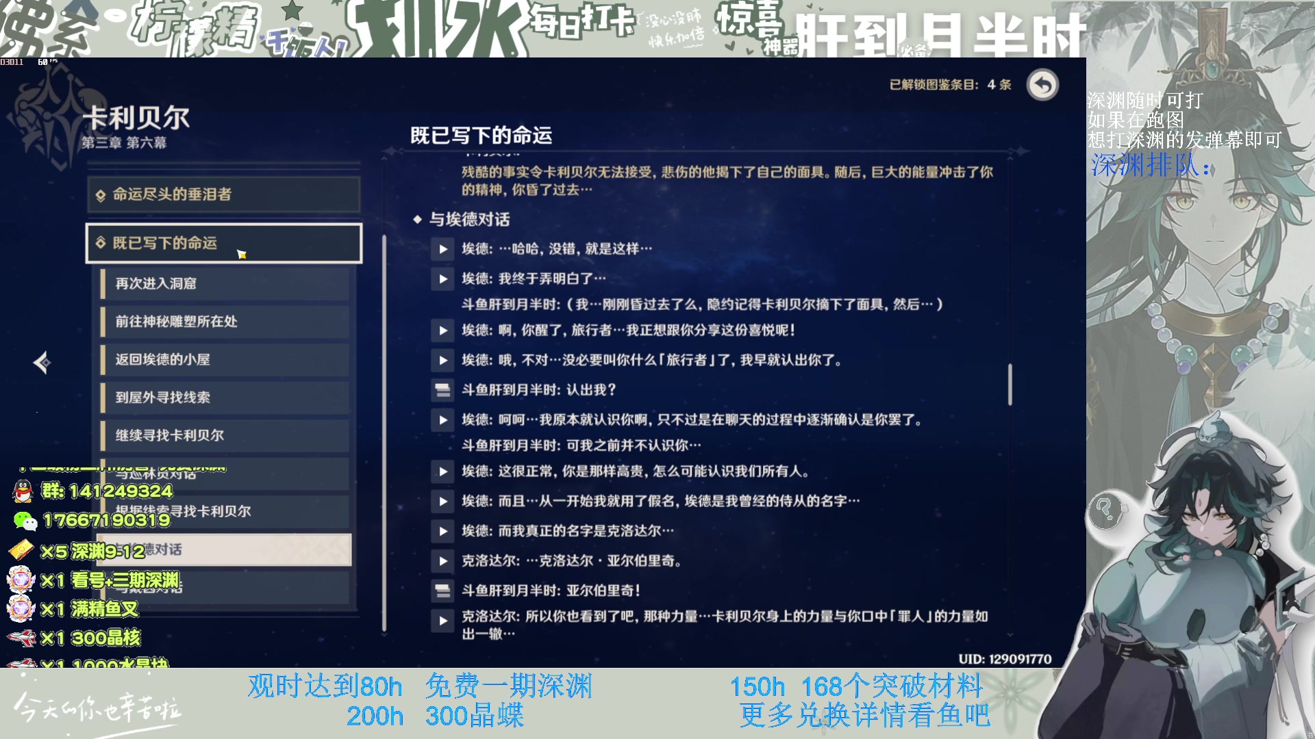This screenshot has width=1315, height=739.
Task: Play voice line 埃德: …哈哈, 没错, 就是这样…
Action: click(442, 249)
